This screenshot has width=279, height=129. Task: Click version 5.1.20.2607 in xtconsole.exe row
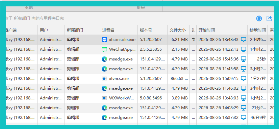pos(151,40)
